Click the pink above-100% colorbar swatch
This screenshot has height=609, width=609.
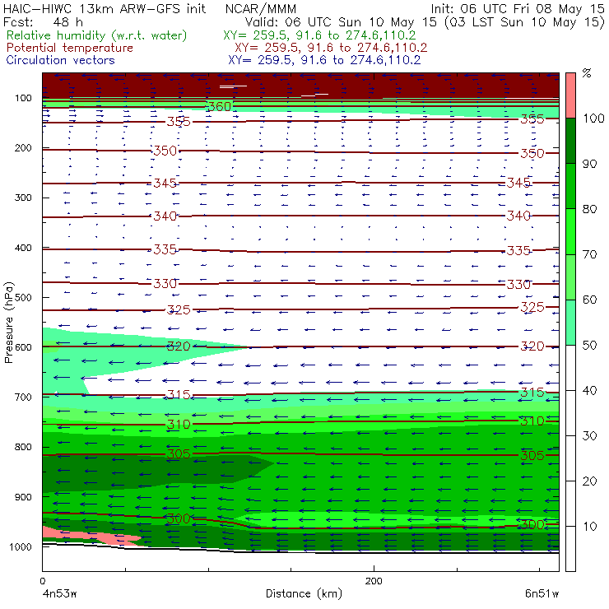[570, 95]
